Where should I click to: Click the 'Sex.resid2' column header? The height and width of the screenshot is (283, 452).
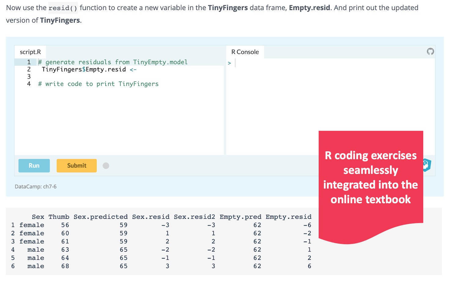click(195, 217)
